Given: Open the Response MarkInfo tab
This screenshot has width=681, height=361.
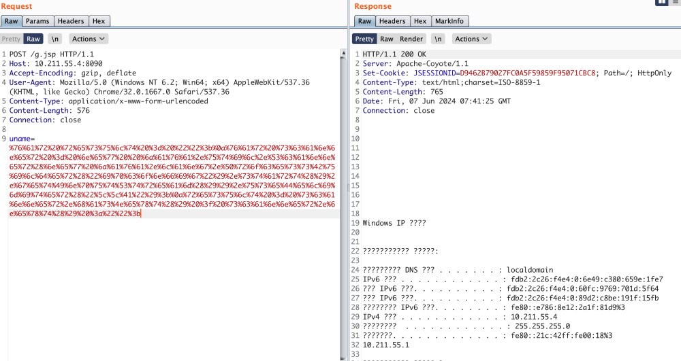Looking at the screenshot, I should [449, 21].
